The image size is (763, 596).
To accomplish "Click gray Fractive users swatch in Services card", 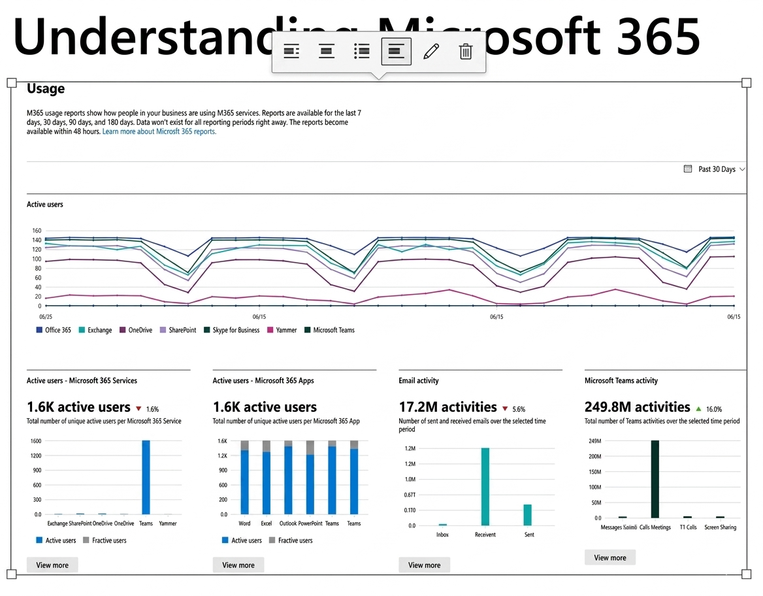I will [x=86, y=540].
